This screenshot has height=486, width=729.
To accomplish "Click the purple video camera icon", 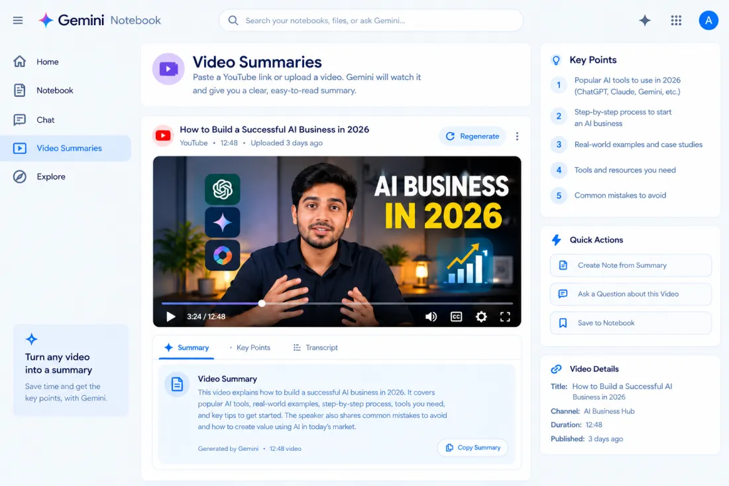I will (x=168, y=69).
